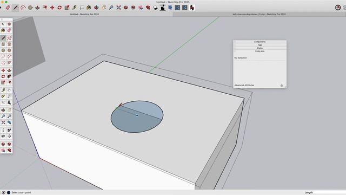Click the circle center point on model
Viewport: 346px width, 195px height.
point(137,115)
